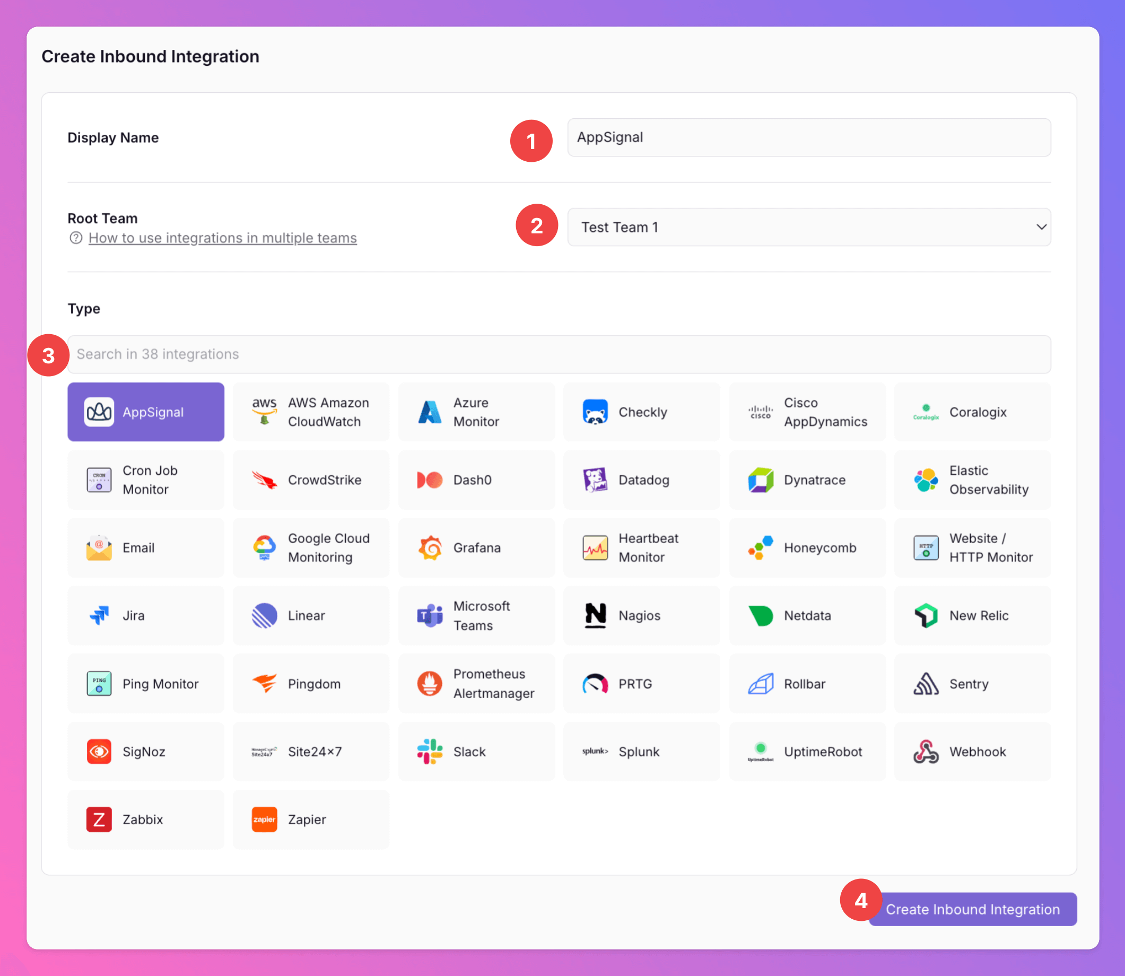
Task: Choose the Zapier integration icon
Action: click(x=264, y=819)
